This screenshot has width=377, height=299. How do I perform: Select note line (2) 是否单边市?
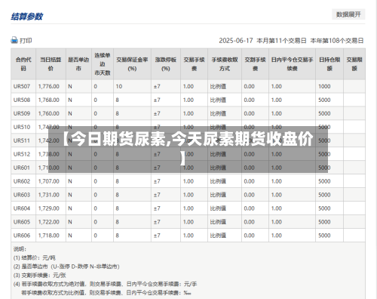click(x=66, y=267)
